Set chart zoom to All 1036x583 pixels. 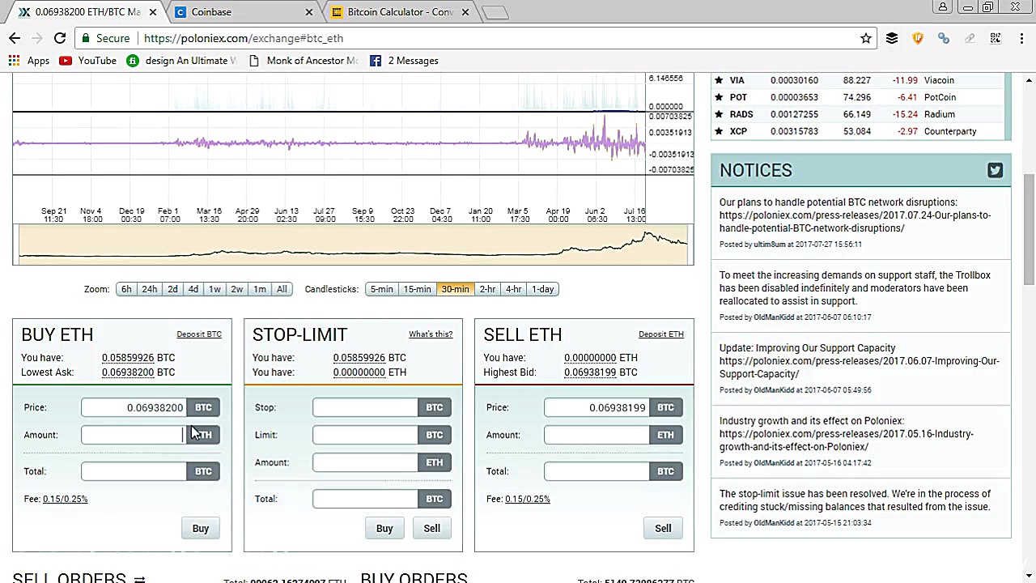coord(282,289)
